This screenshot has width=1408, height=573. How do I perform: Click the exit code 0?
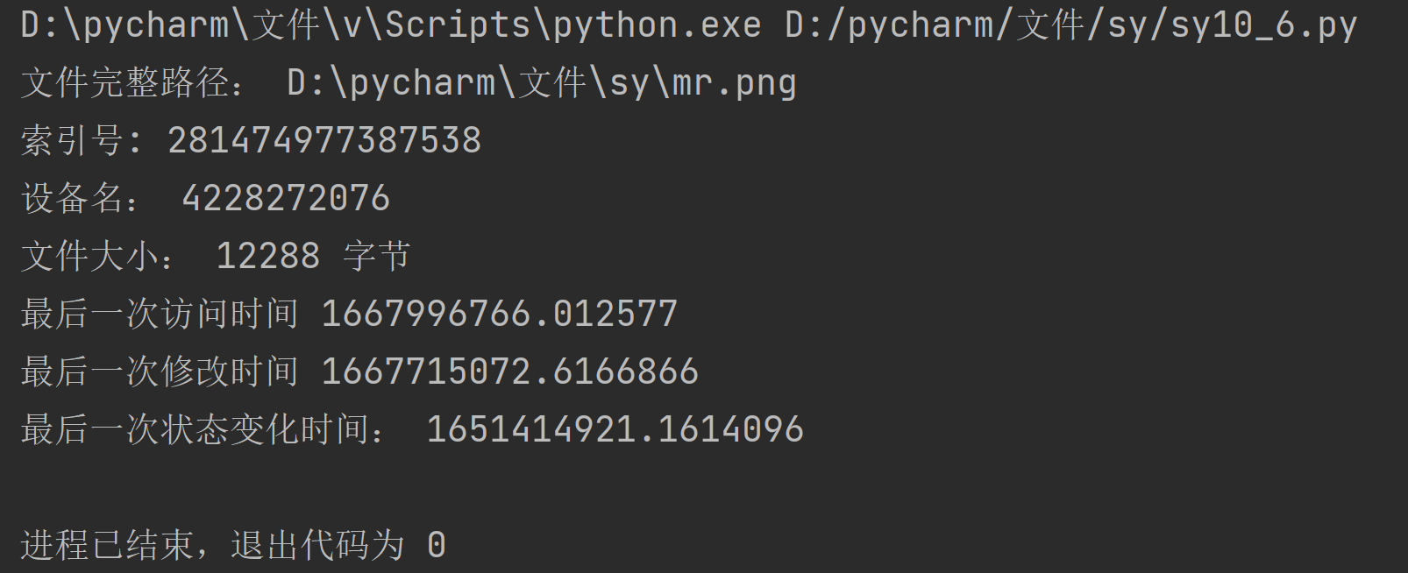(x=437, y=546)
